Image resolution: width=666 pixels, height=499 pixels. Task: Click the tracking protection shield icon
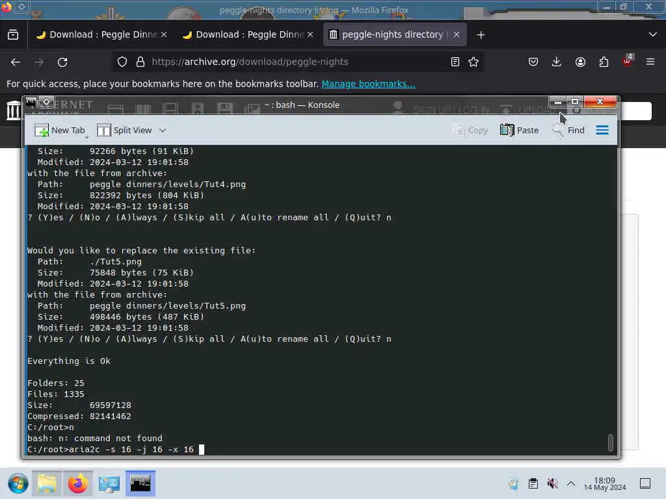(122, 62)
